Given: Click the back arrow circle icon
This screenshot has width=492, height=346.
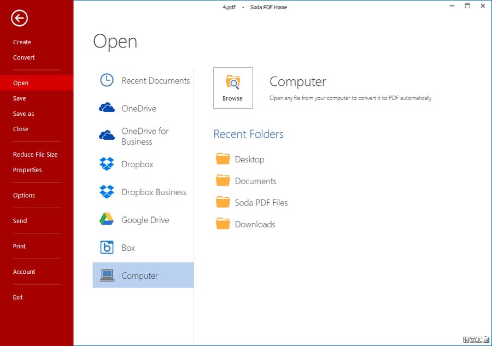Looking at the screenshot, I should click(20, 18).
